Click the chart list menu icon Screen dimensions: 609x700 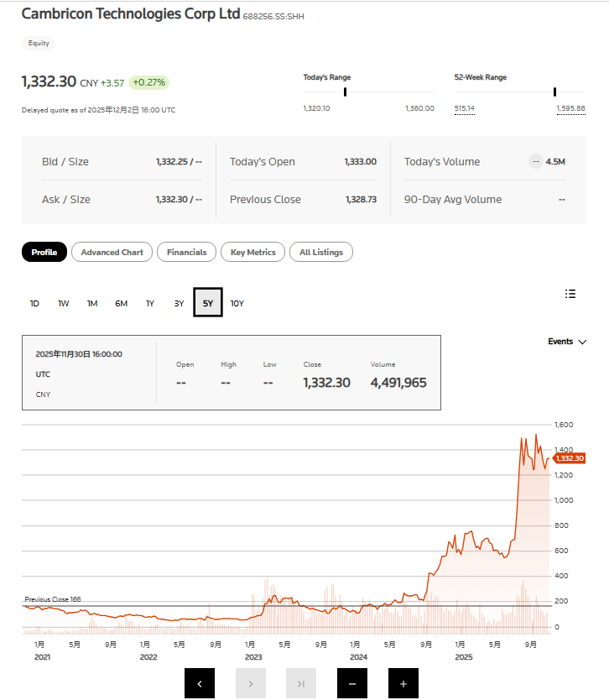(x=570, y=294)
